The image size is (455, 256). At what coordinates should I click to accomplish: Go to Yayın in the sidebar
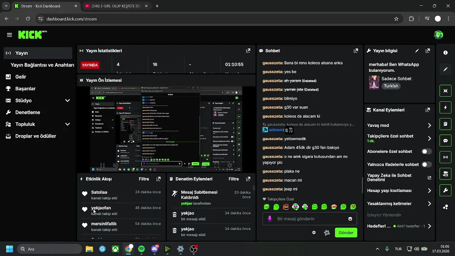(x=38, y=53)
